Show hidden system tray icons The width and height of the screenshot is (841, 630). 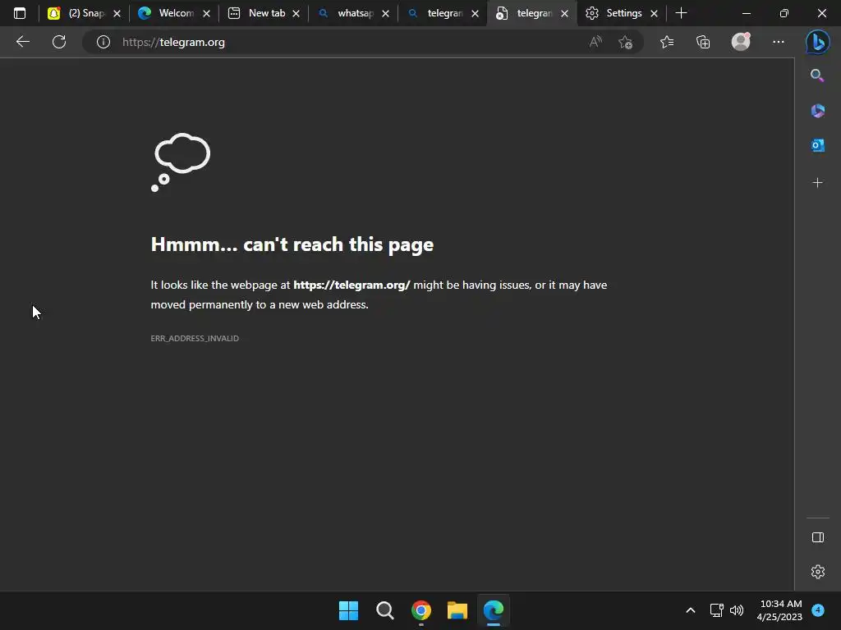tap(691, 610)
